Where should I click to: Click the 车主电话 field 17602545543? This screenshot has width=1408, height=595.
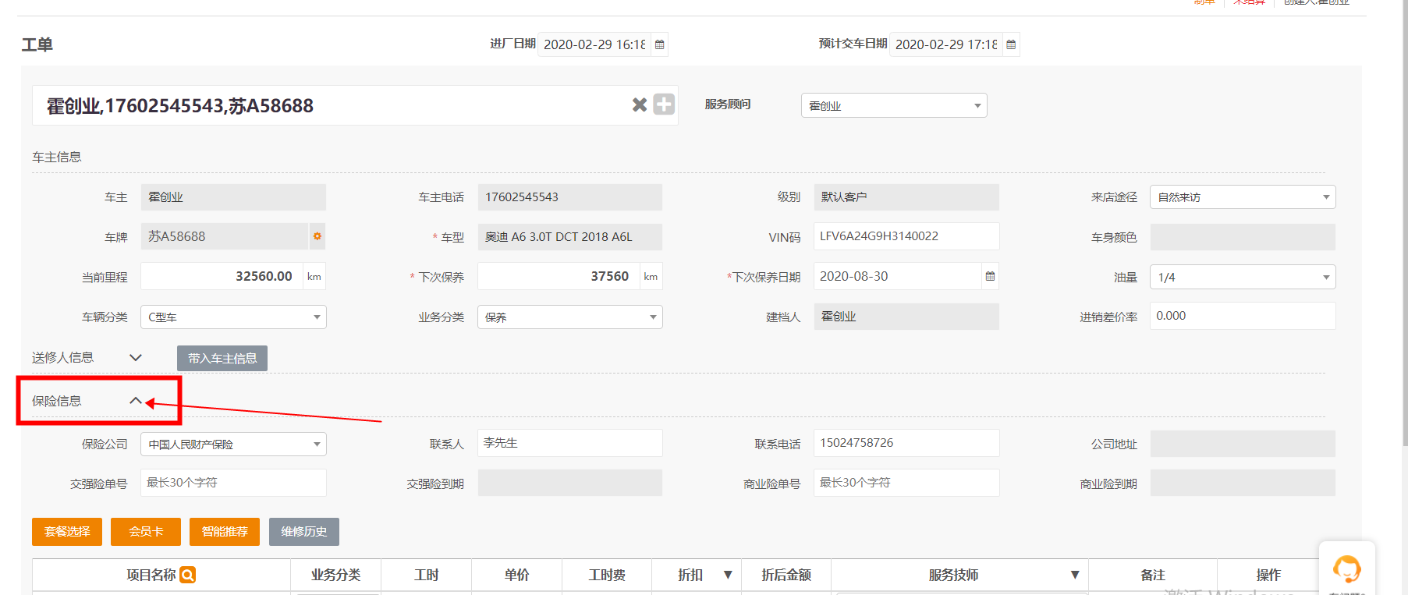[570, 197]
